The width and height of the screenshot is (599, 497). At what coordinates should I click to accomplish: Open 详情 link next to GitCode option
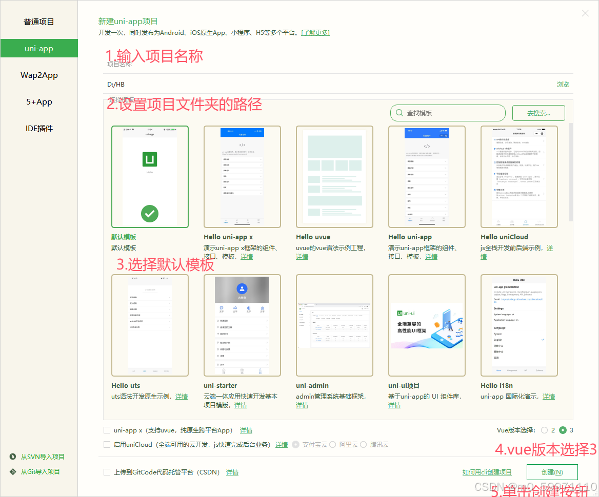click(x=232, y=472)
